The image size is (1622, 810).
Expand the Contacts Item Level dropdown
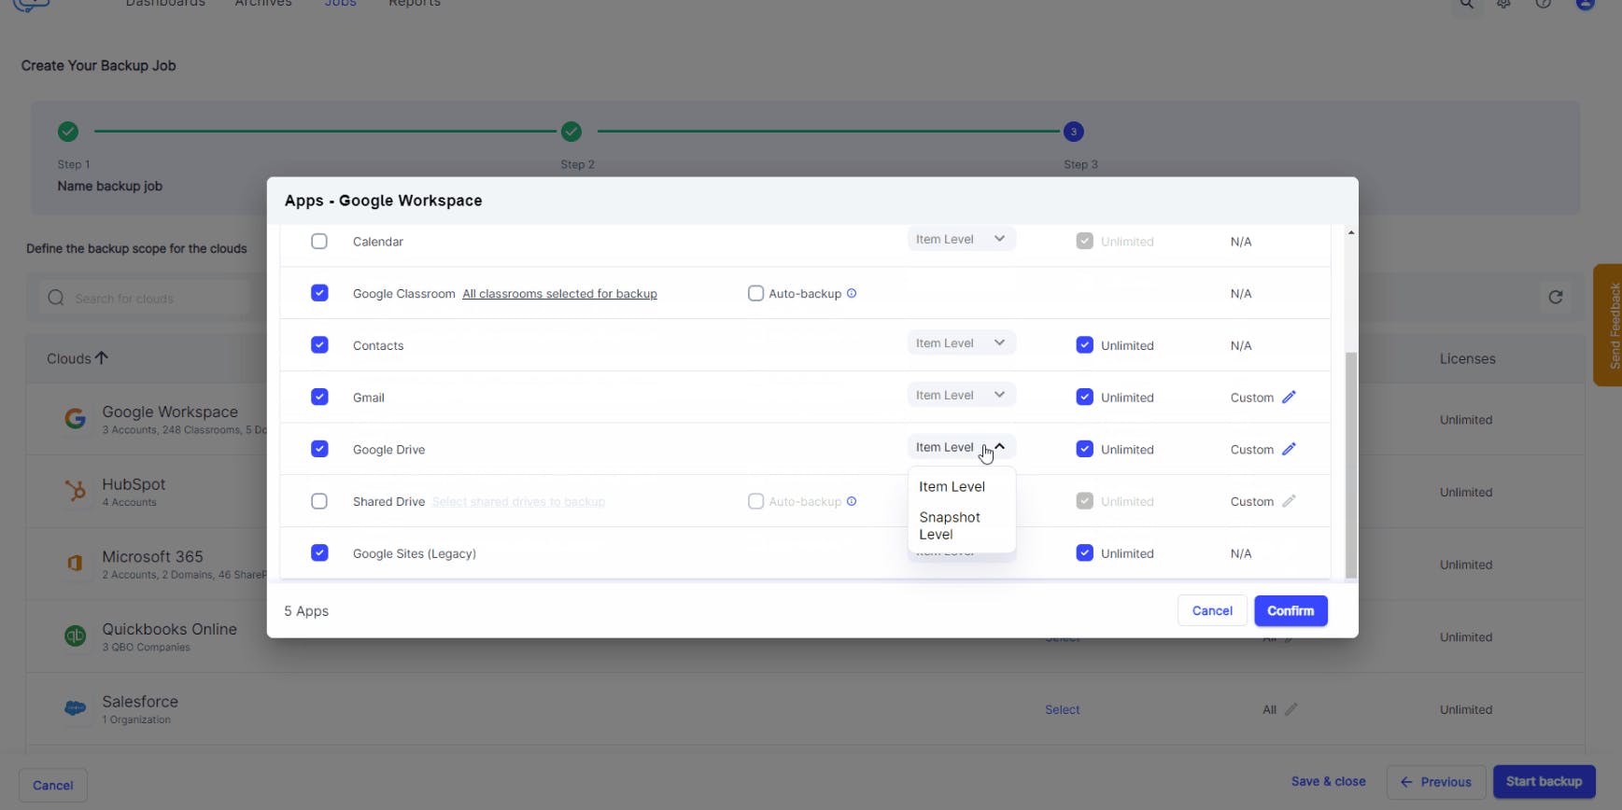coord(960,343)
